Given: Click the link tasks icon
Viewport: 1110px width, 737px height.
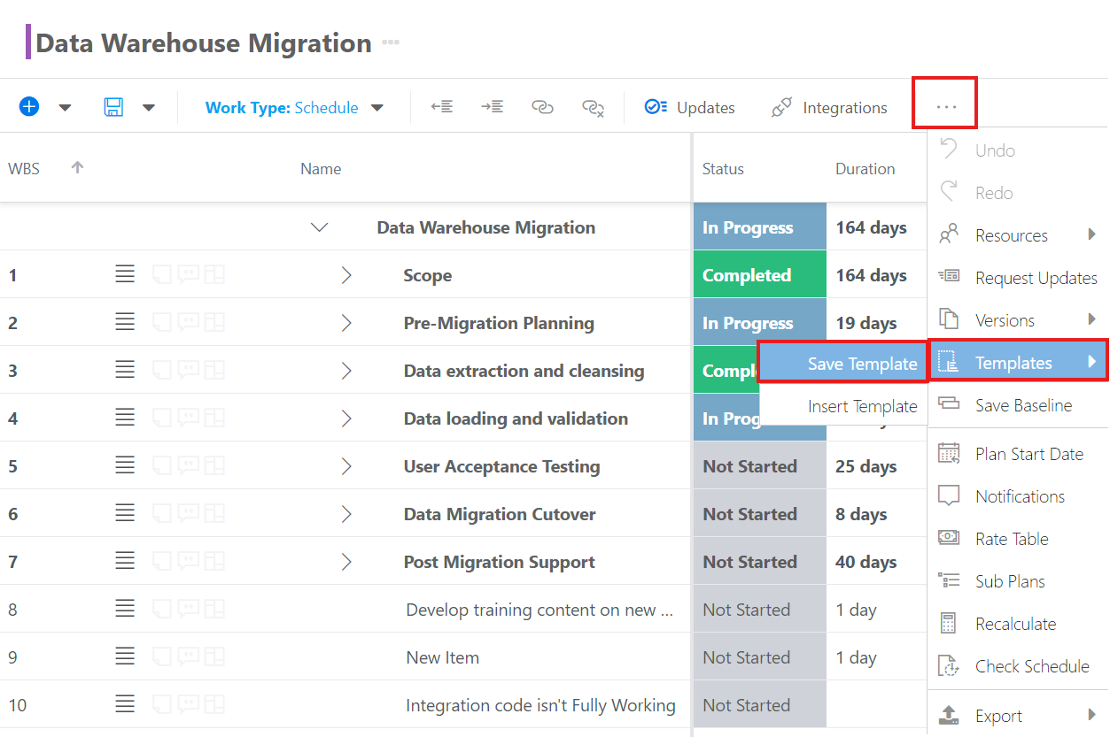Looking at the screenshot, I should pyautogui.click(x=542, y=107).
